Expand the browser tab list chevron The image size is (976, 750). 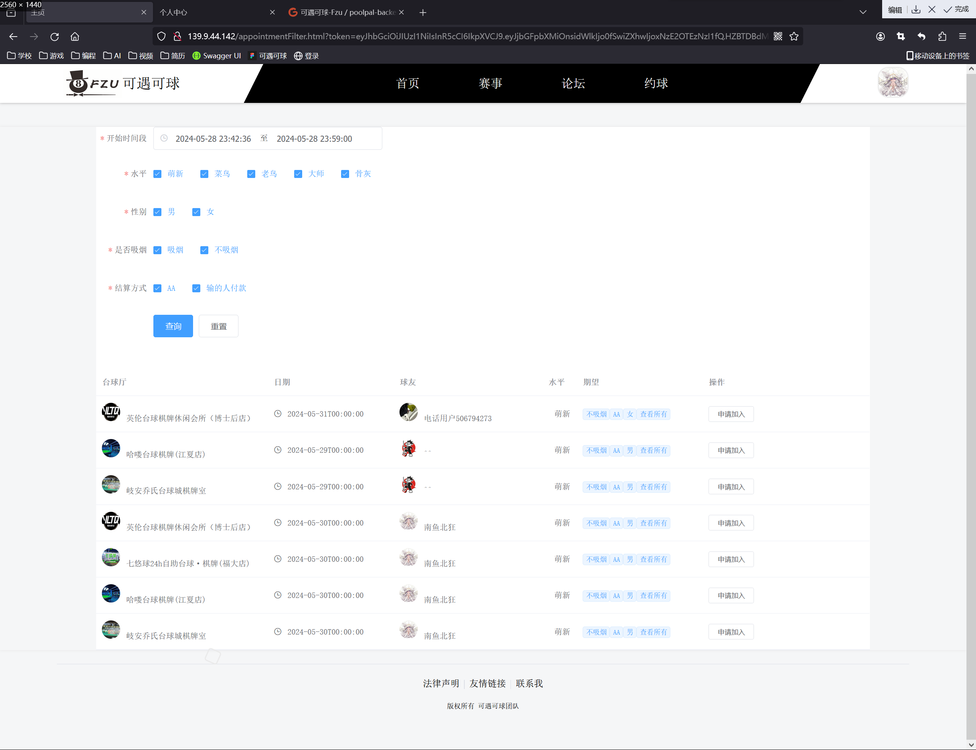(x=863, y=12)
